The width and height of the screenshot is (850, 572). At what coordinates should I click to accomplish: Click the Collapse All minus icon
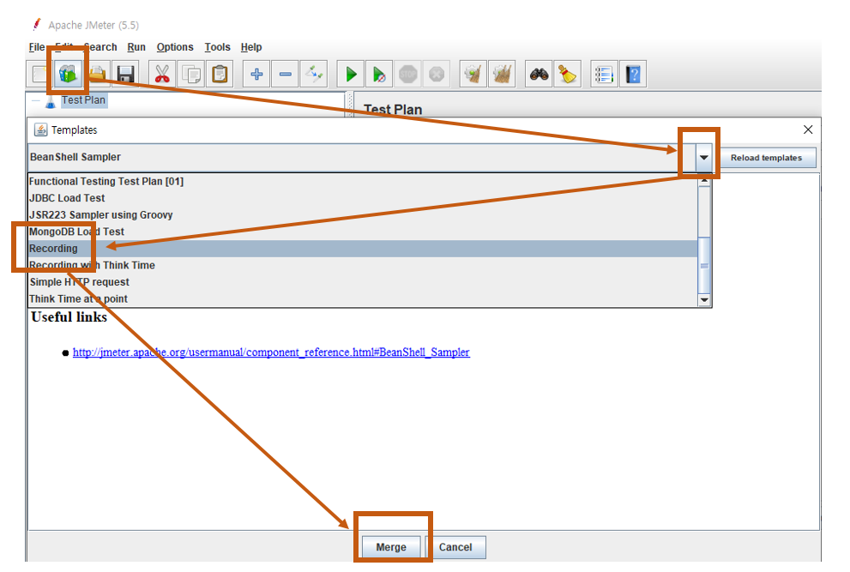[285, 74]
